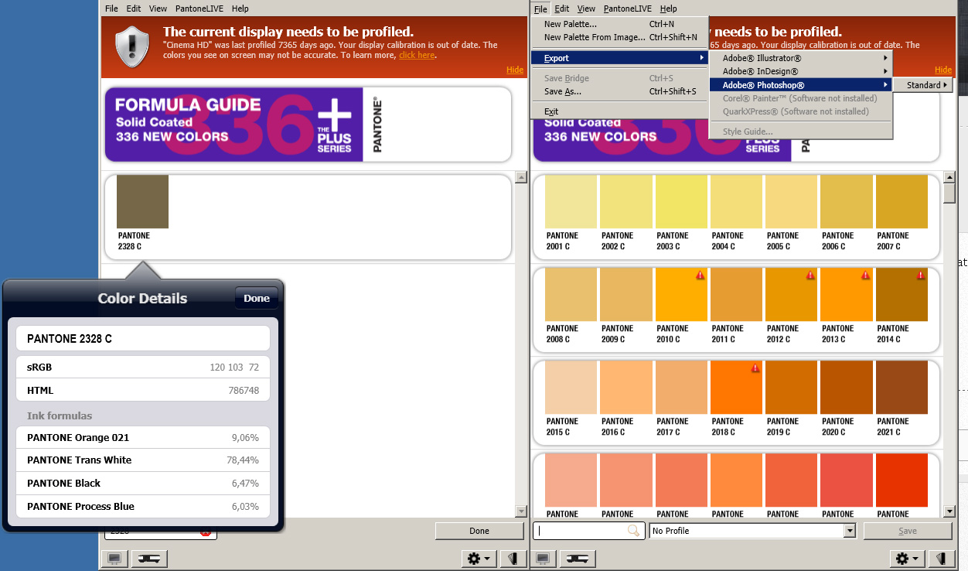Screen dimensions: 968x571
Task: Expand the Export submenu
Action: tap(620, 58)
